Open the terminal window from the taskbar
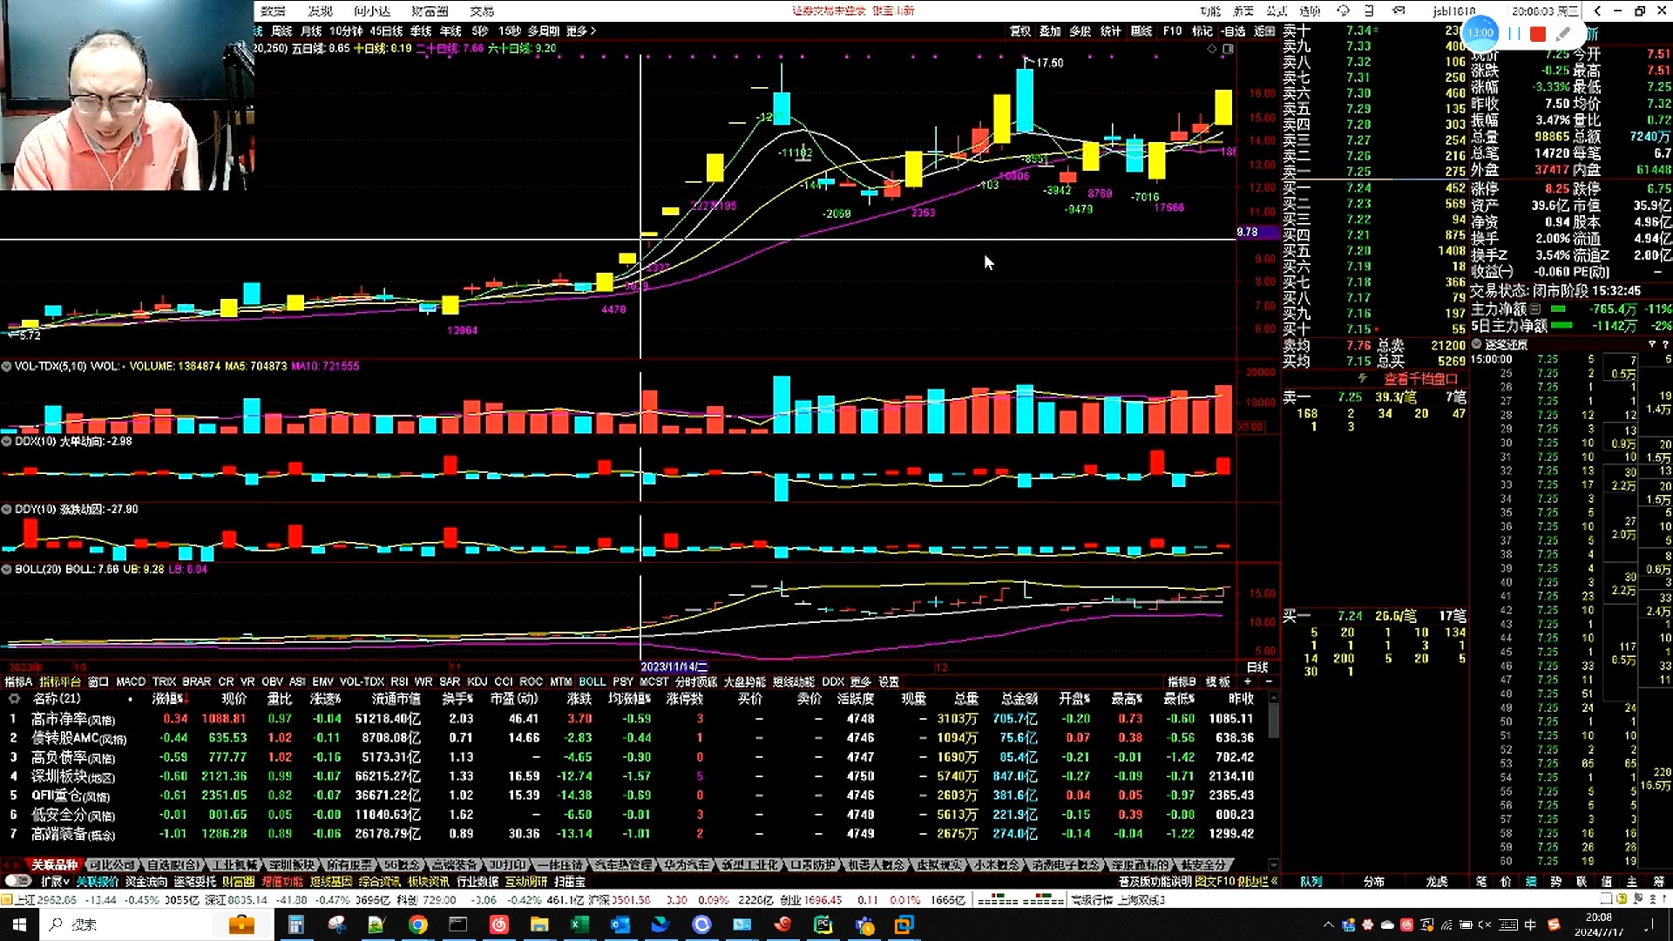1673x941 pixels. pyautogui.click(x=458, y=924)
